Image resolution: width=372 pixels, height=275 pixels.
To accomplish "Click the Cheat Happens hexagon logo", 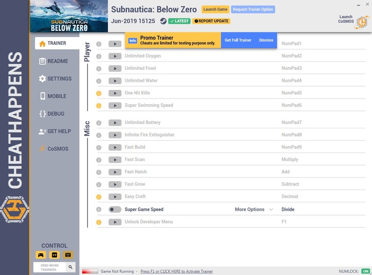I will tap(15, 209).
